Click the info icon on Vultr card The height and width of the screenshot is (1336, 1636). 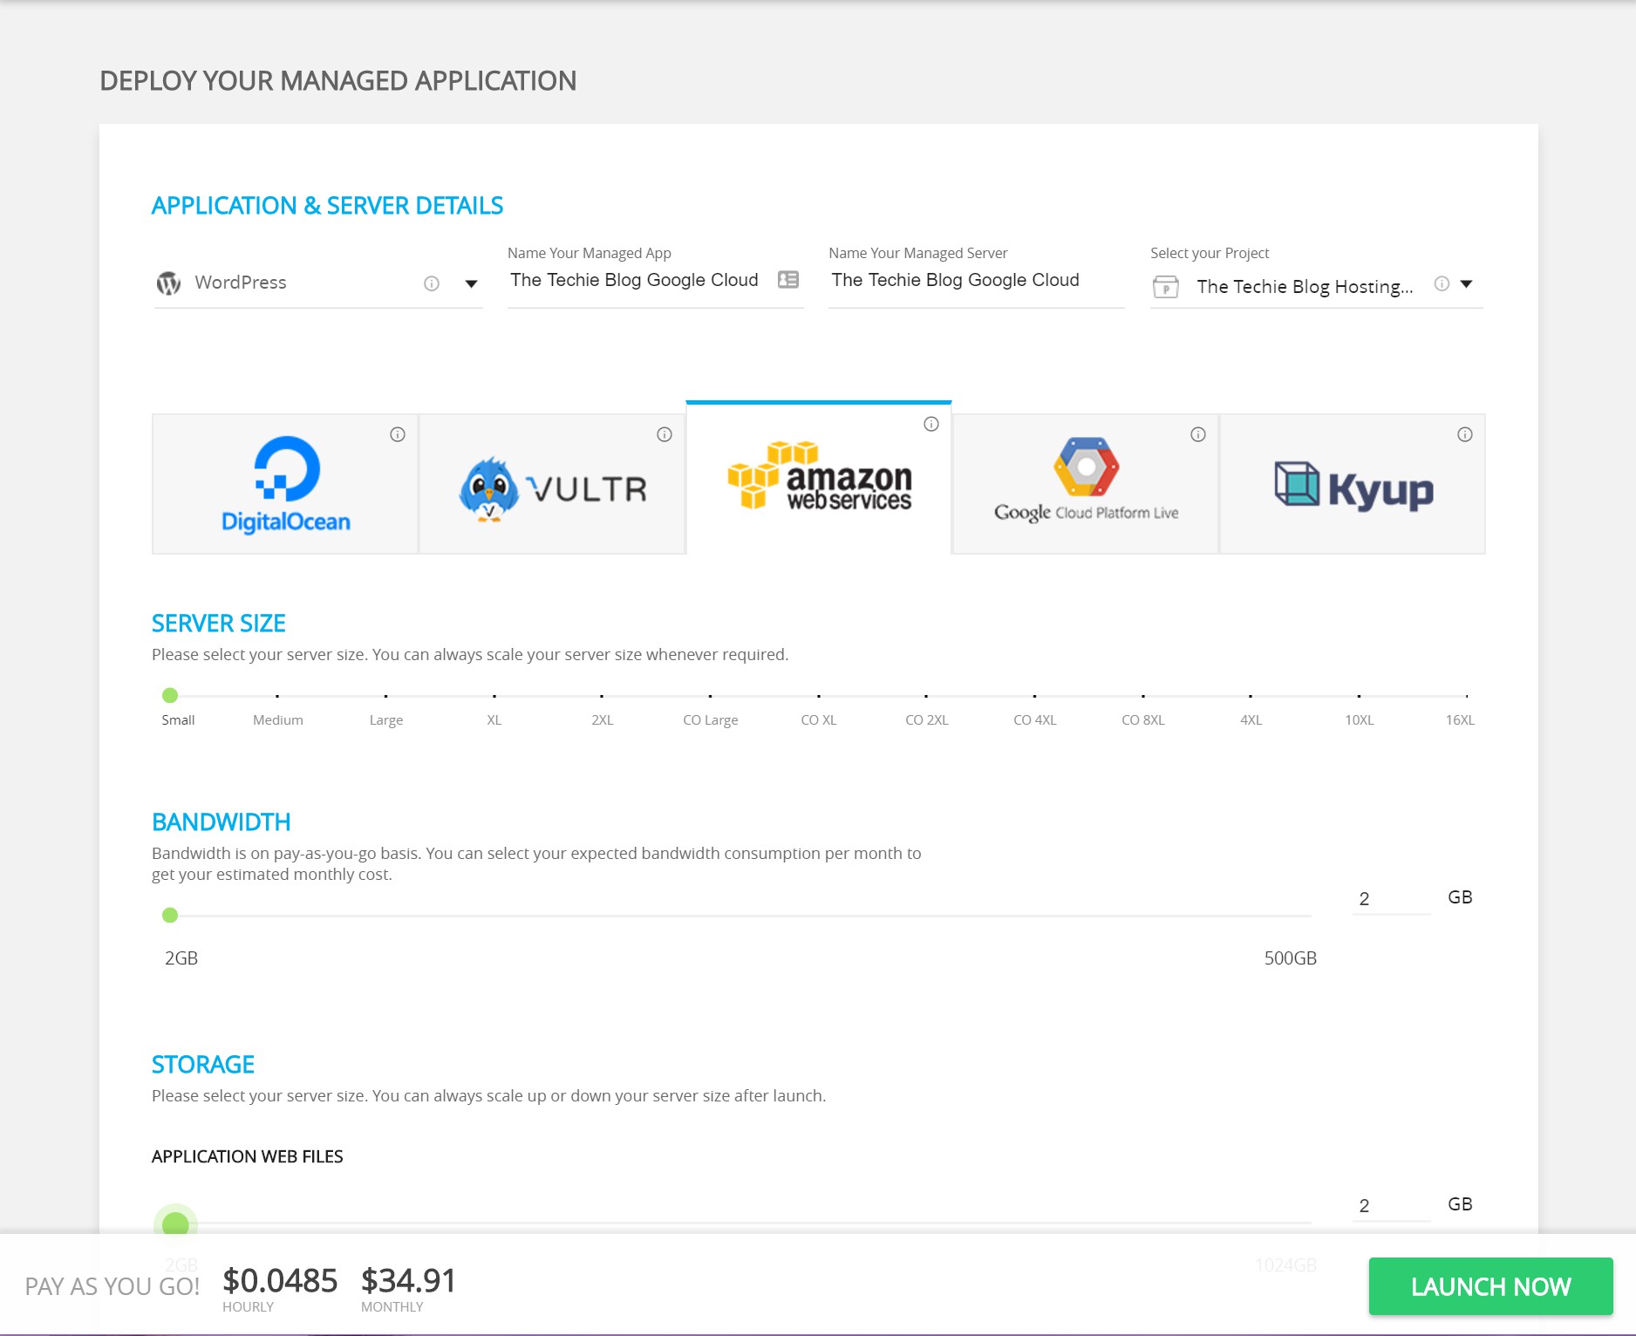665,434
